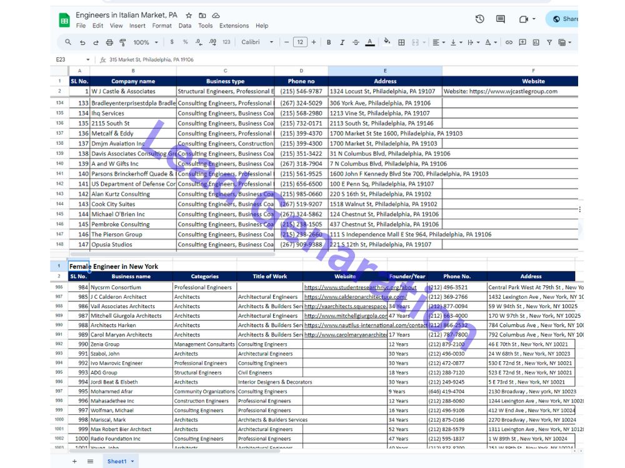The width and height of the screenshot is (625, 468).
Task: Click the font size 12 field
Action: point(300,42)
